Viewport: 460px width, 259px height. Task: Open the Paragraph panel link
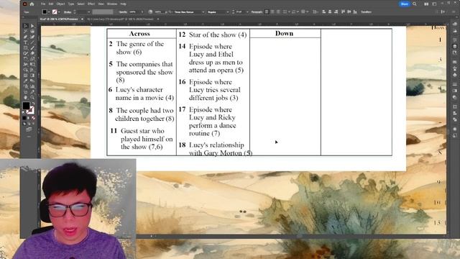click(x=257, y=12)
